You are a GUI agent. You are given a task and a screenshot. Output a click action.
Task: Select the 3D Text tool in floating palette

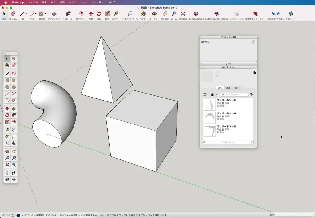[14, 143]
